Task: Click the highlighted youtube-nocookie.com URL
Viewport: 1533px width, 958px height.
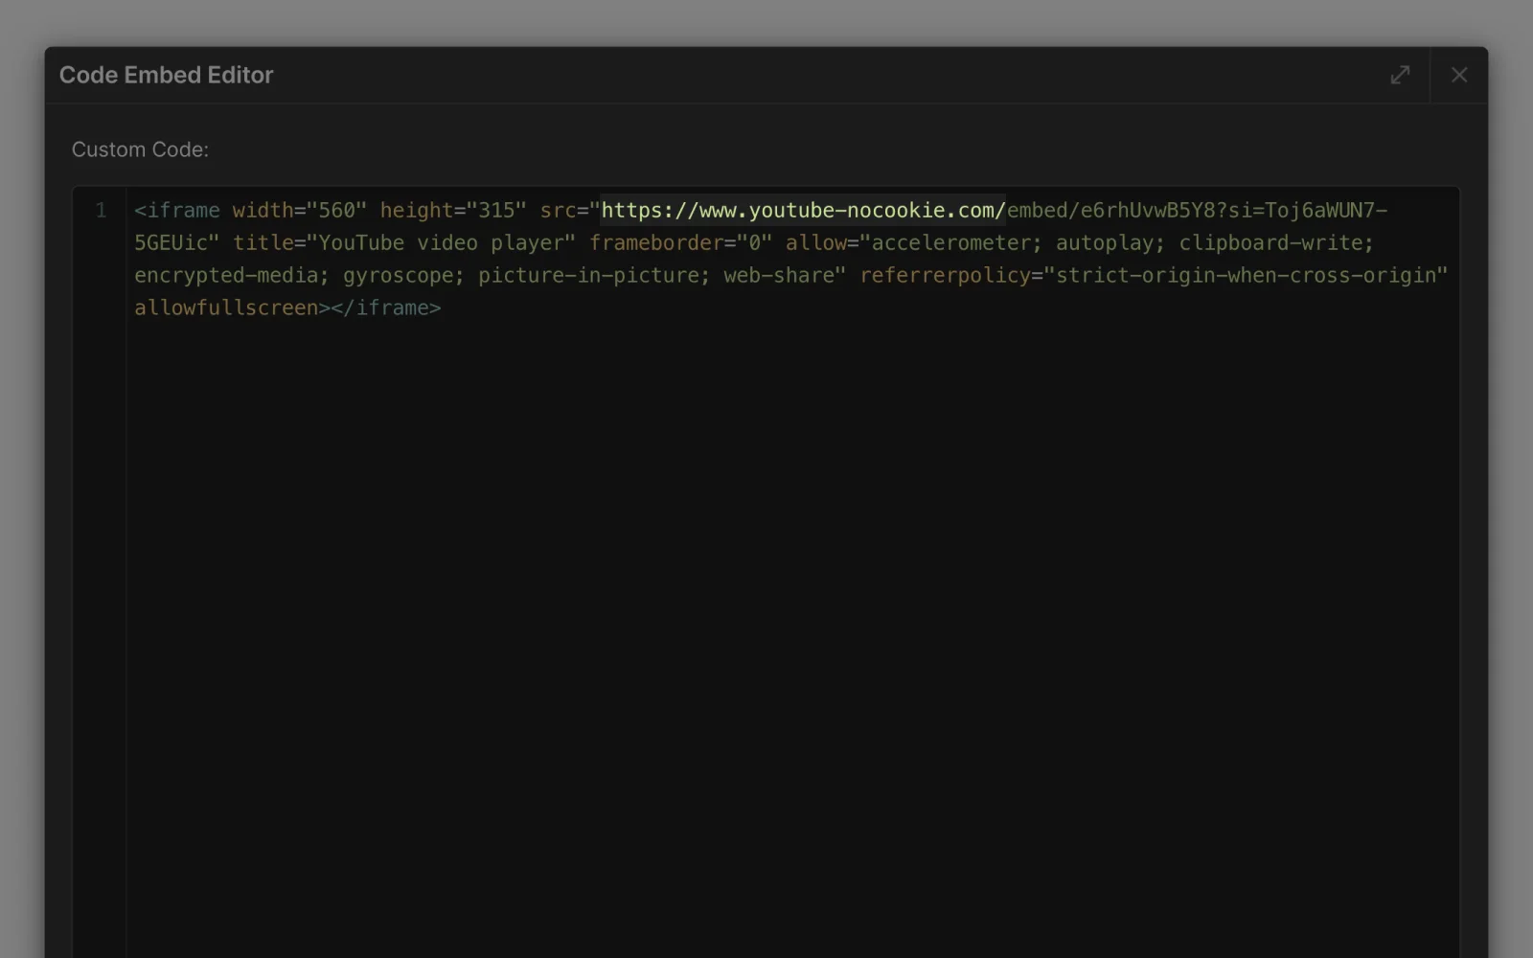Action: click(x=803, y=211)
